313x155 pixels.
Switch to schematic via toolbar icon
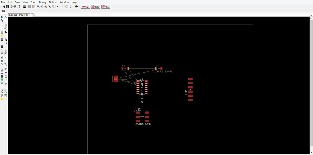pyautogui.click(x=20, y=7)
